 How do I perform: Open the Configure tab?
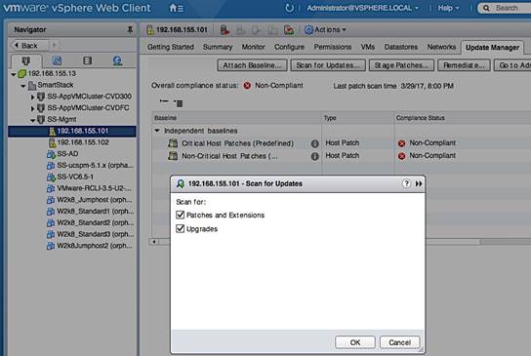pos(289,47)
